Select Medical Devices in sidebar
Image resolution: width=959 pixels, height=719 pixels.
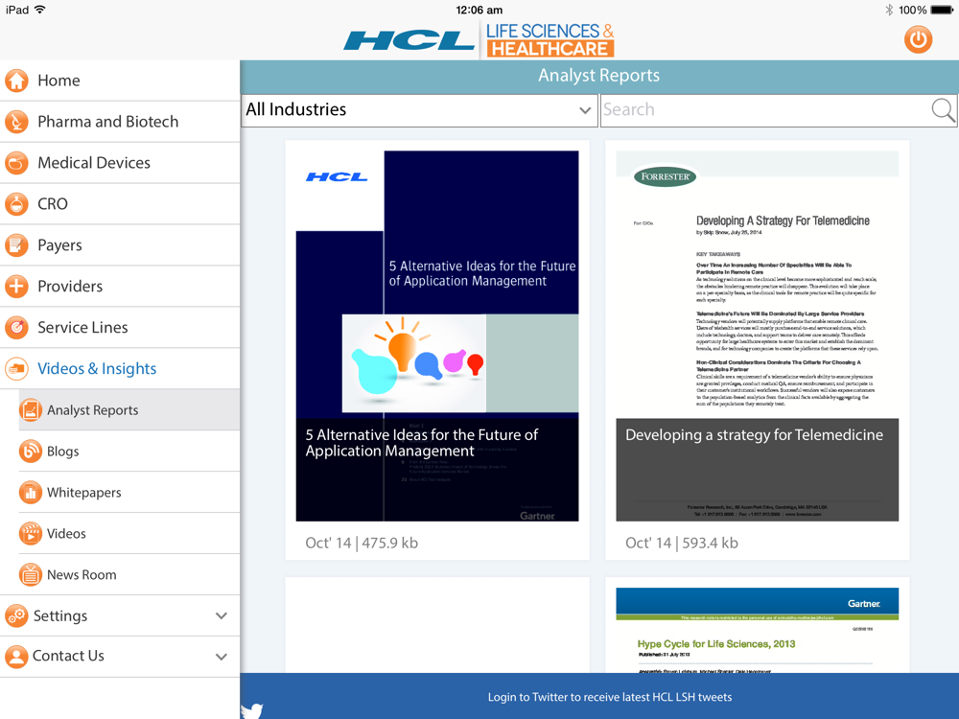120,163
